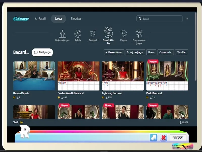Click the vertical scrollbar on the right

click(196, 47)
